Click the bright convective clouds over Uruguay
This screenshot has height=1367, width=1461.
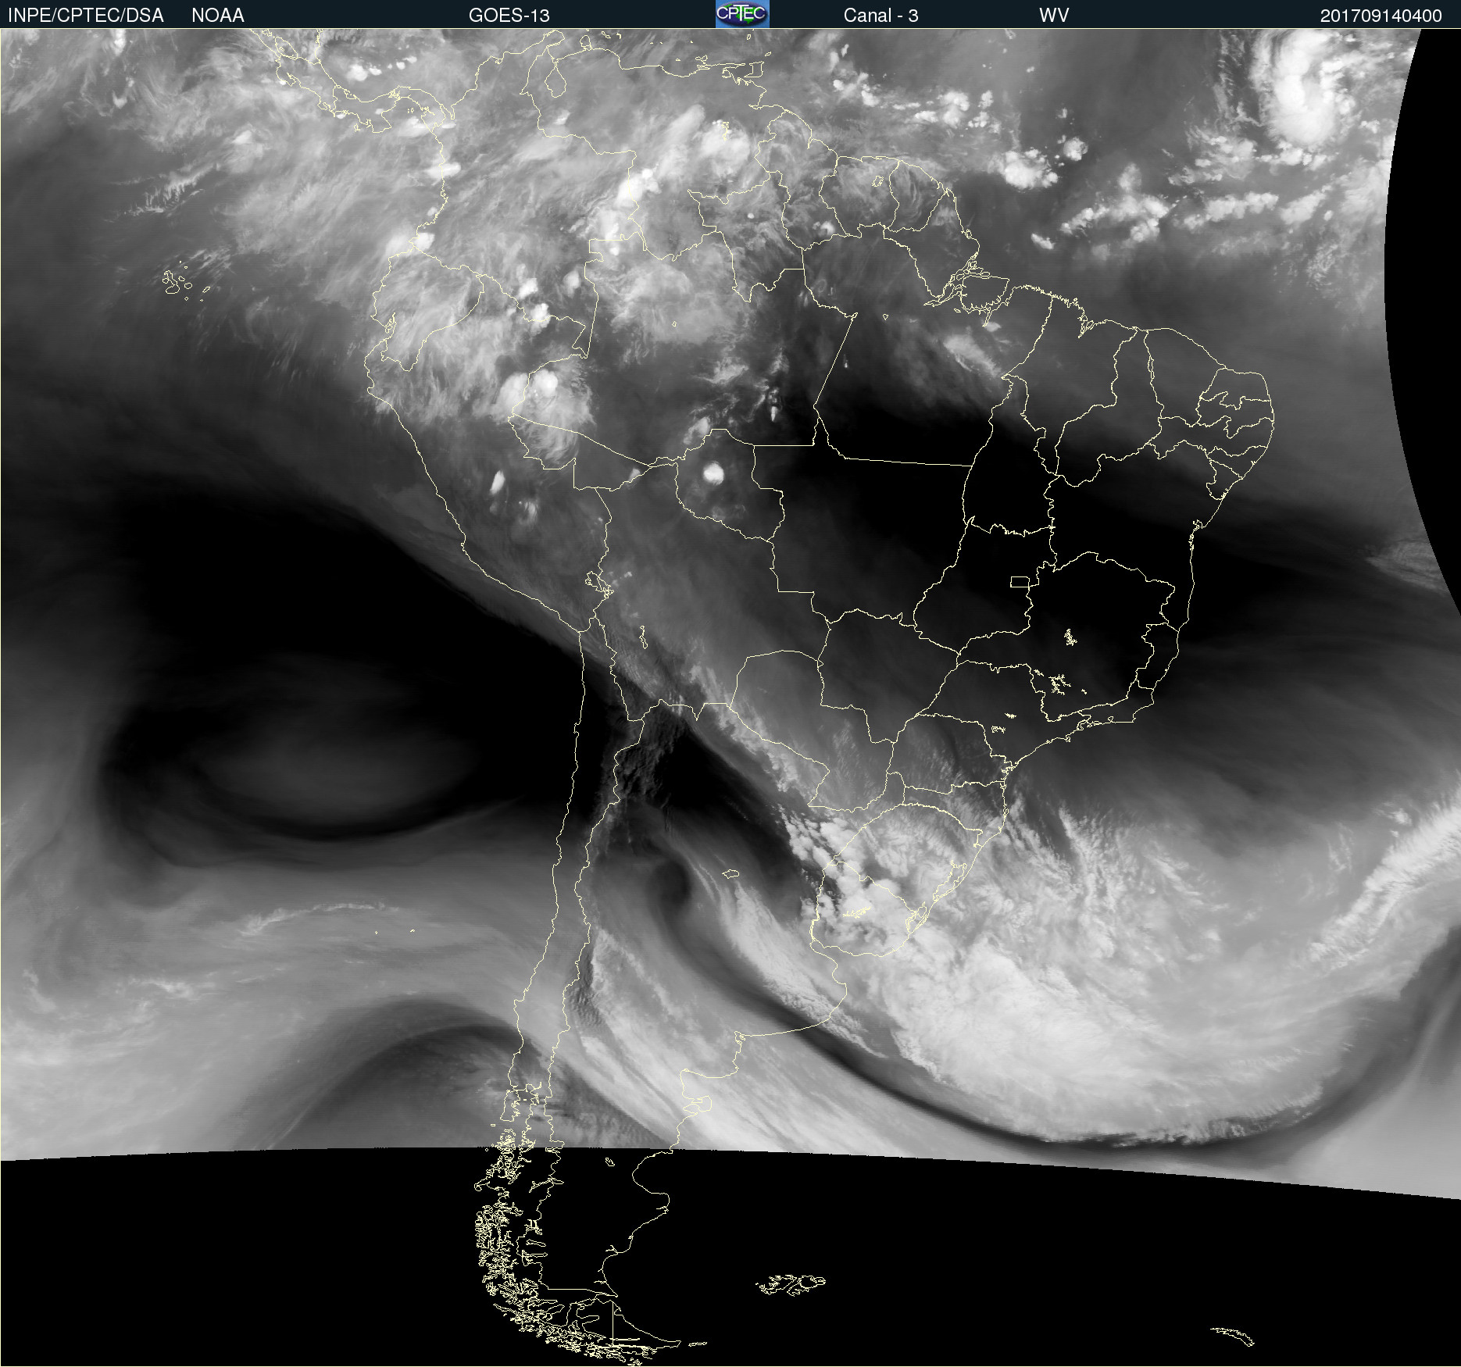point(867,914)
